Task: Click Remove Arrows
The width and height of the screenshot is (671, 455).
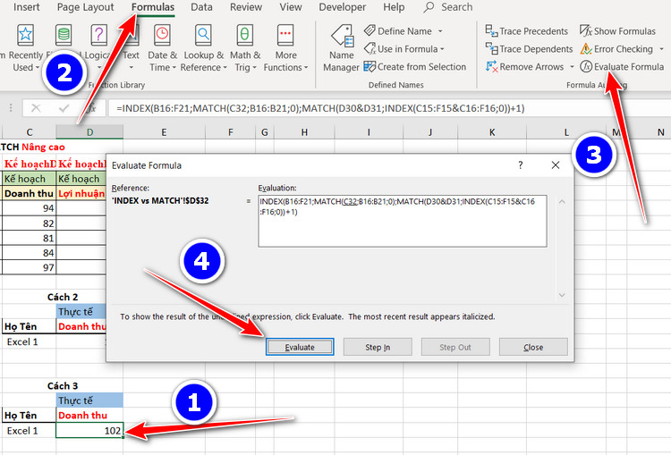Action: coord(524,67)
